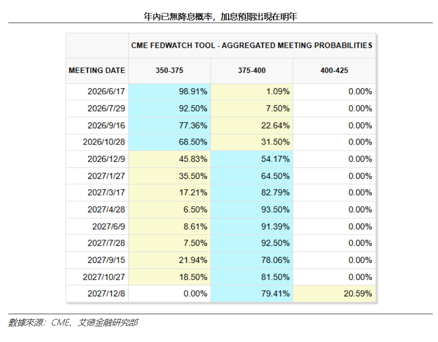Click the 98.91% probability cell
Image resolution: width=438 pixels, height=342 pixels.
169,92
